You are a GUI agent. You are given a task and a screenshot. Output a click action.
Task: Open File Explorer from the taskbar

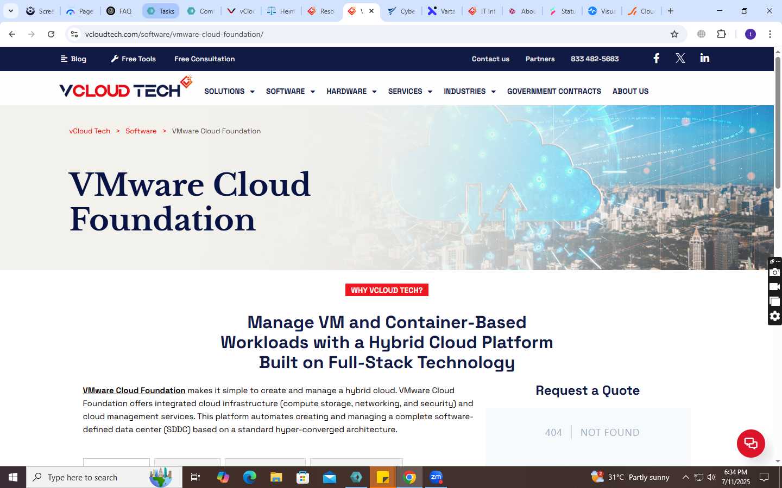[x=276, y=477]
